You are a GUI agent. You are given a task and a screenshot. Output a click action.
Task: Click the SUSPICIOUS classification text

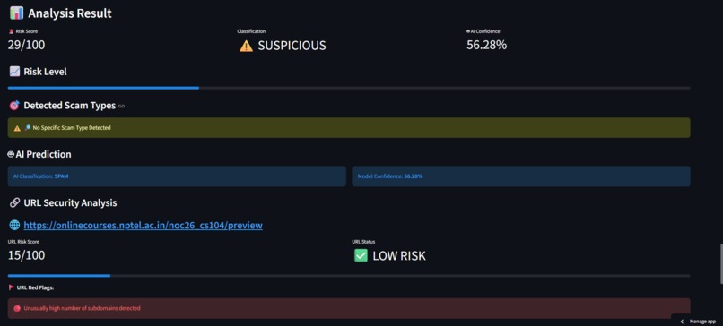pos(292,46)
